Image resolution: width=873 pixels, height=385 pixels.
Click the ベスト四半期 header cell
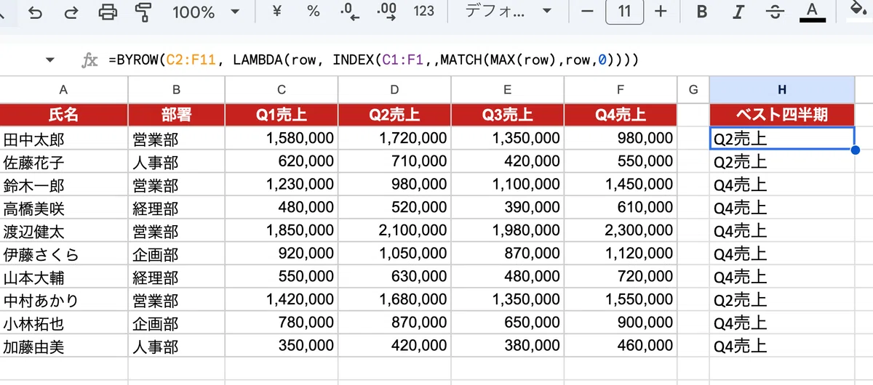[782, 115]
